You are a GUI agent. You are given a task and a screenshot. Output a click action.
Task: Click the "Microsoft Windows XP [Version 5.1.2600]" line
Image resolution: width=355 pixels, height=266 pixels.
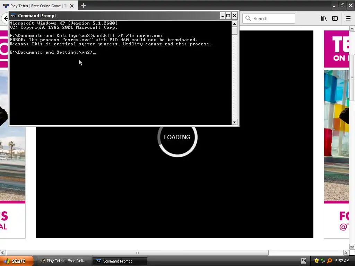point(64,23)
